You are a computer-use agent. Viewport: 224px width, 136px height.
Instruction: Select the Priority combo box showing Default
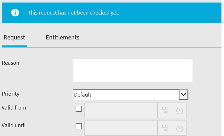130,95
